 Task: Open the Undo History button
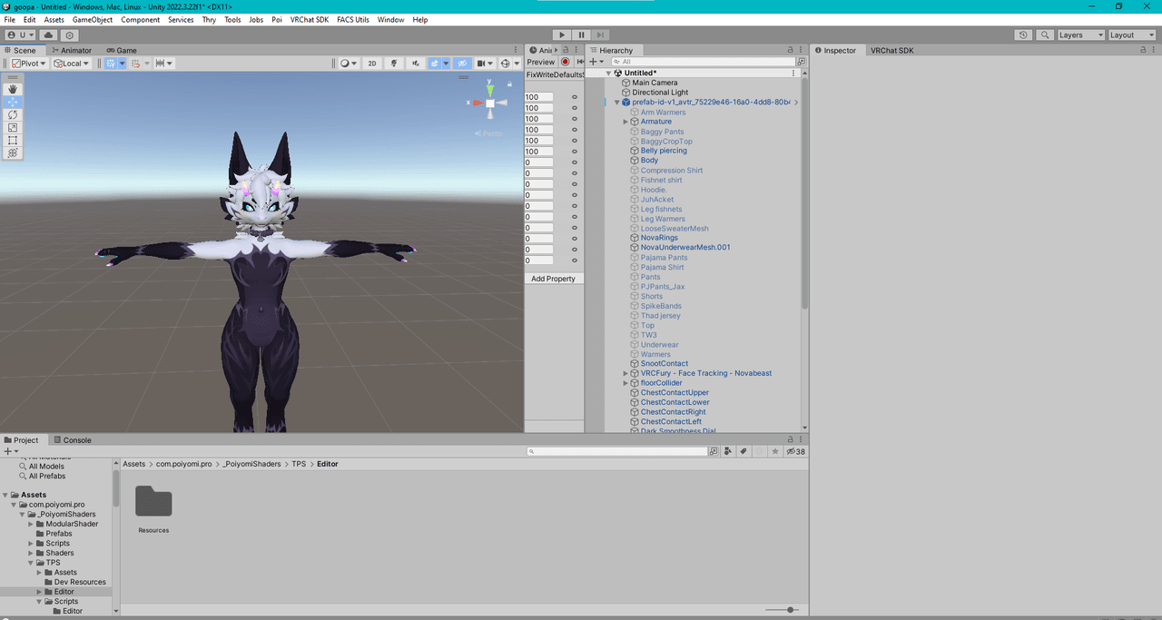click(1023, 34)
